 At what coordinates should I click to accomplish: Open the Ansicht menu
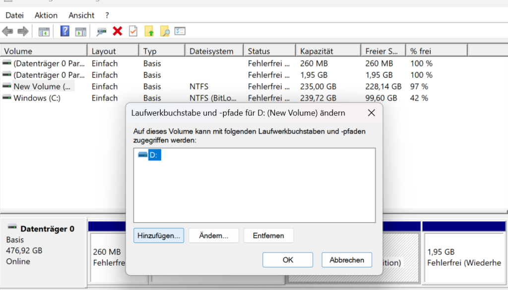click(x=81, y=15)
